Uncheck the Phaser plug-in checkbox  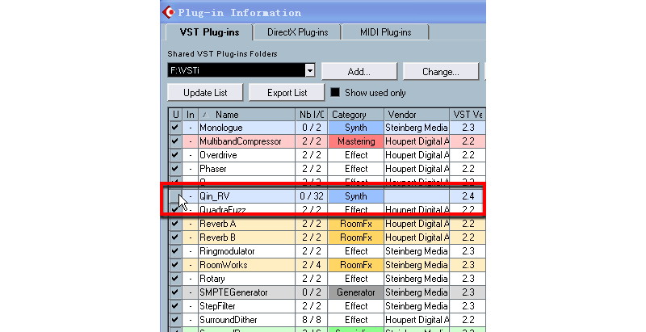point(175,169)
